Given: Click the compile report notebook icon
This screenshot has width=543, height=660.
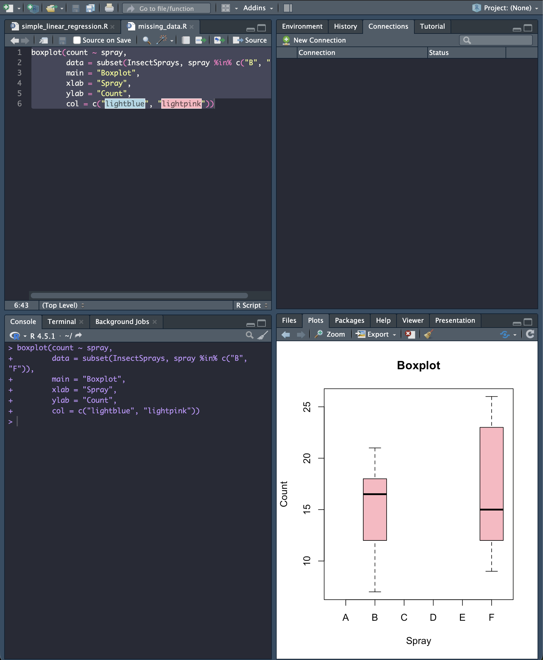Looking at the screenshot, I should (x=186, y=40).
